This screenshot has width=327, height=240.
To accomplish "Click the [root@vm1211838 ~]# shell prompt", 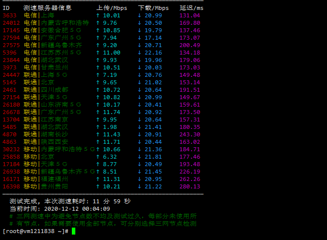I will click(35, 231).
